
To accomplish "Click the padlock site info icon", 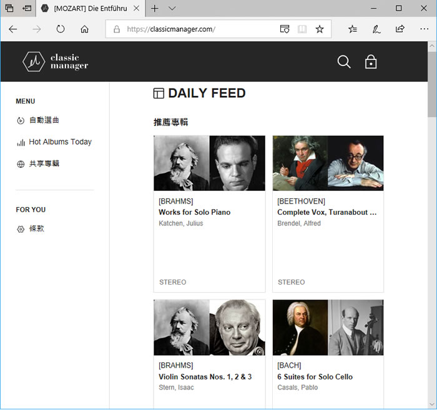I will (x=117, y=29).
